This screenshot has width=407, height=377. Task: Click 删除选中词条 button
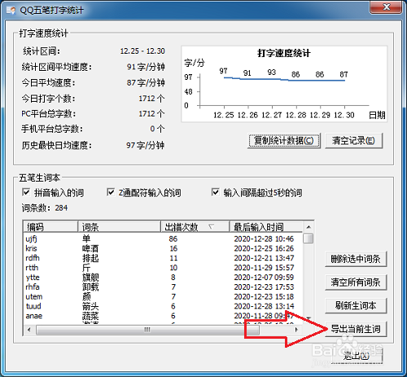[356, 259]
